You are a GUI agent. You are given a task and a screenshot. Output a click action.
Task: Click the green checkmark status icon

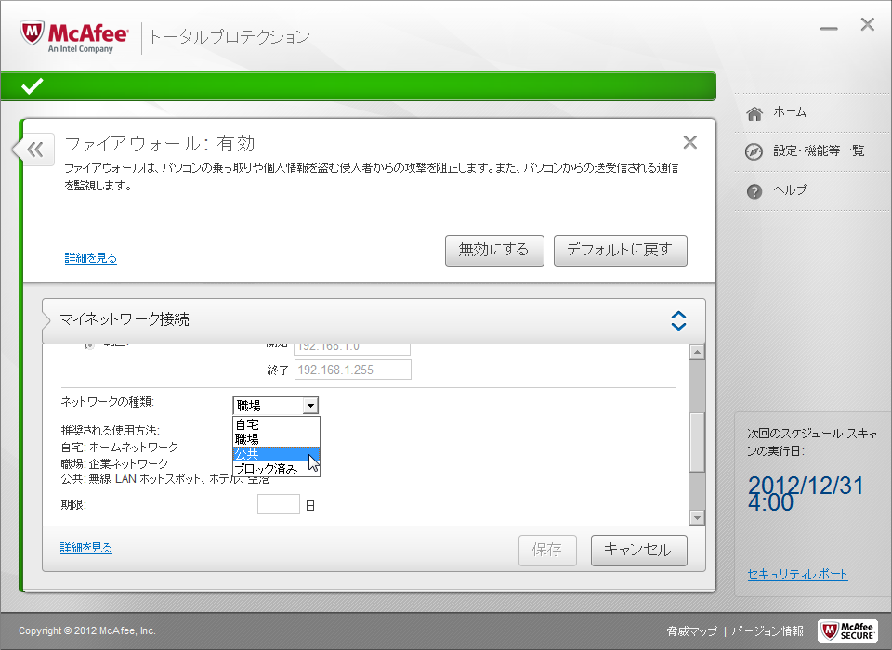(33, 85)
